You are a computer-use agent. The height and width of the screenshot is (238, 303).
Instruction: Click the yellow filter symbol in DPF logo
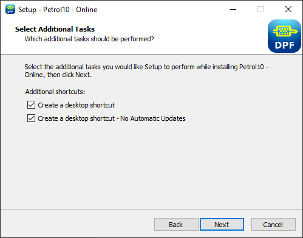pyautogui.click(x=285, y=31)
